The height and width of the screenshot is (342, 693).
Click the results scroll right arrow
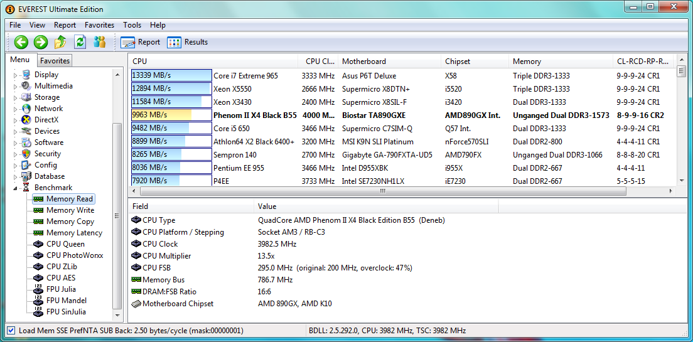coord(671,191)
